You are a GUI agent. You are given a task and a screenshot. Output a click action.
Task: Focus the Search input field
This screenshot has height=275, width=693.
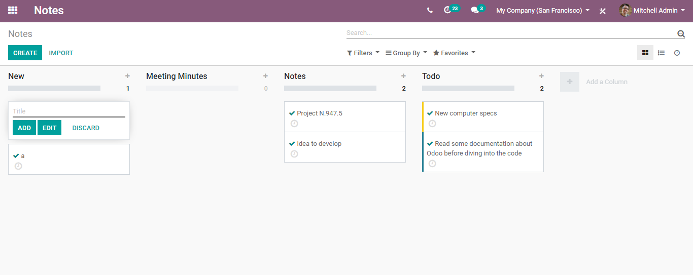click(510, 33)
